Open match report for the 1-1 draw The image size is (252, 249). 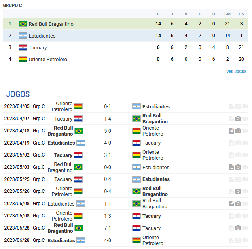point(231,204)
